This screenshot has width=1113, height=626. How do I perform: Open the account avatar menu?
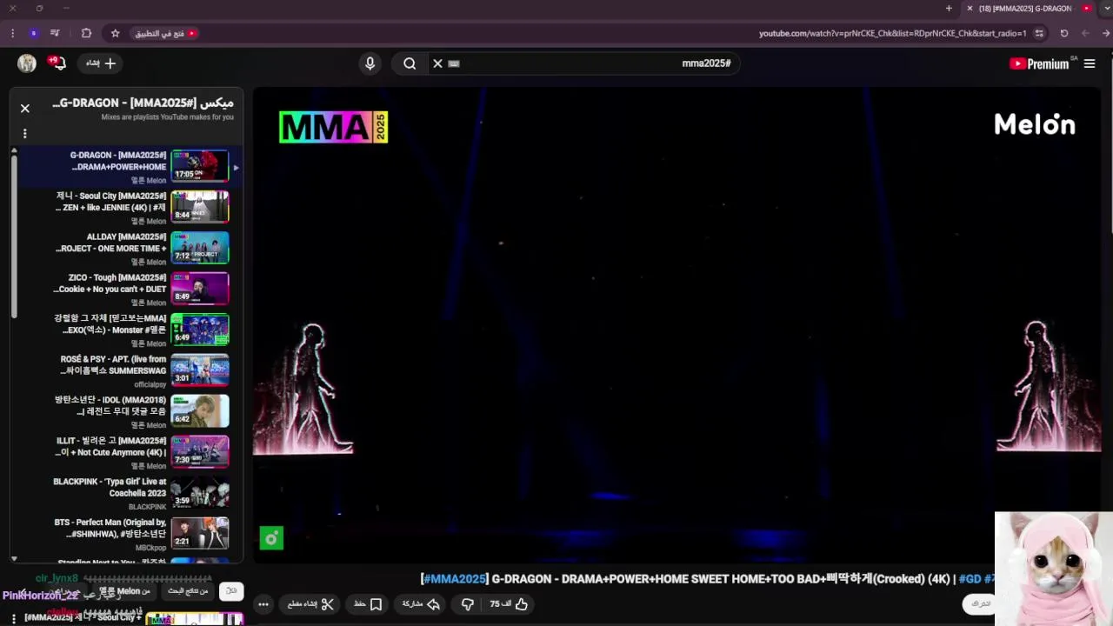pyautogui.click(x=27, y=63)
